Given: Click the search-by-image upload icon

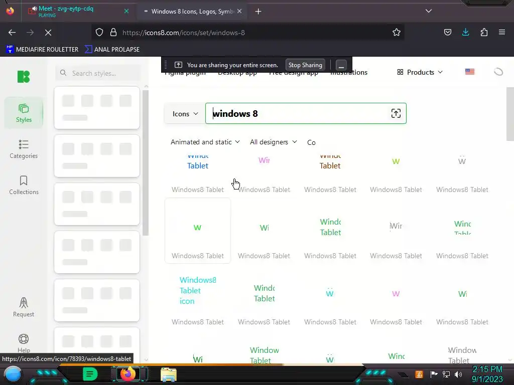Looking at the screenshot, I should click(396, 113).
